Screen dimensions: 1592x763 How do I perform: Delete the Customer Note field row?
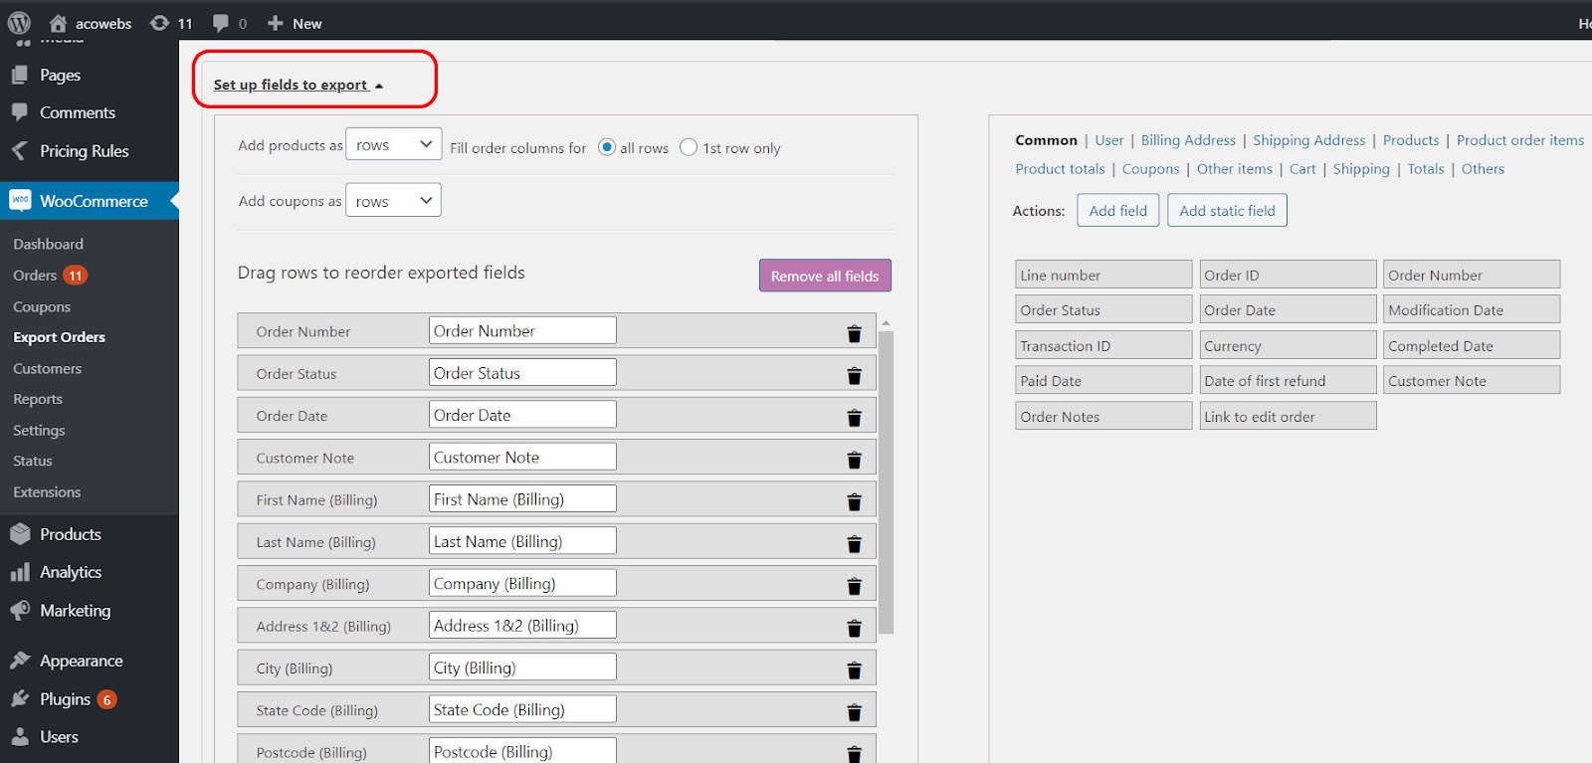click(x=854, y=460)
